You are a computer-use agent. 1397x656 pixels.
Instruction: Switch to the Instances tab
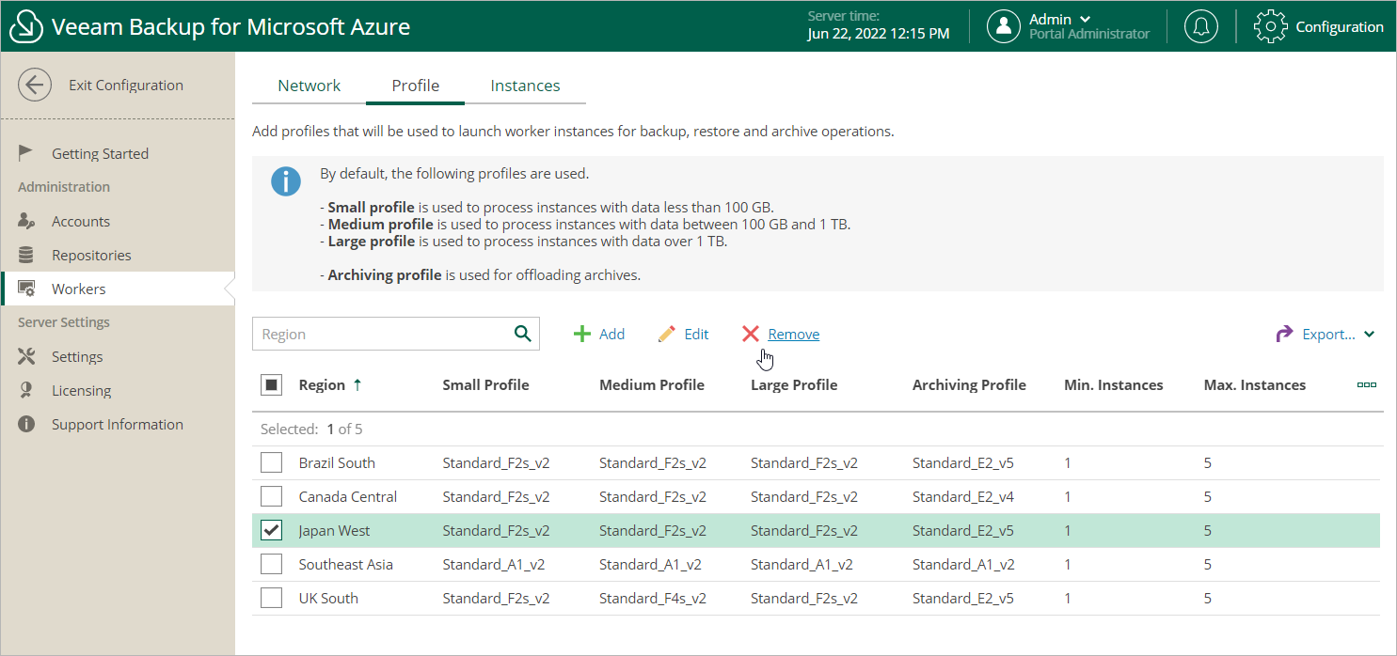pos(525,86)
